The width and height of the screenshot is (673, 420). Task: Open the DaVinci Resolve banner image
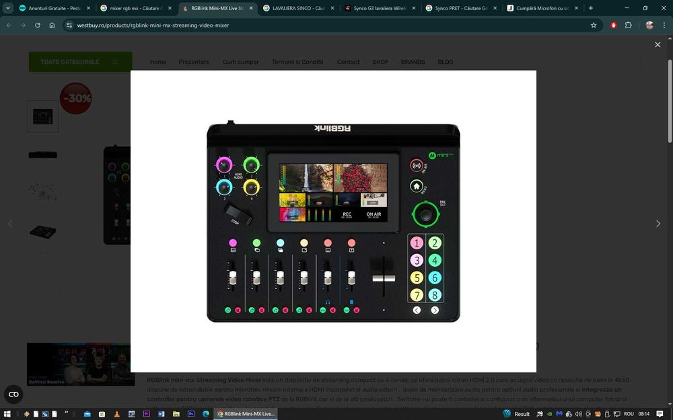coord(81,364)
